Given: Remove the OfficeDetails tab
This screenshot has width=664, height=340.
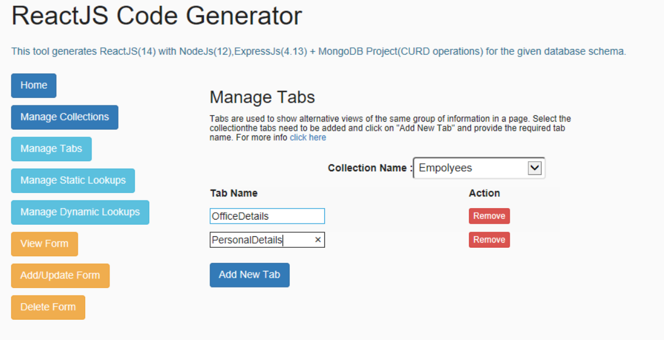Looking at the screenshot, I should [x=489, y=216].
